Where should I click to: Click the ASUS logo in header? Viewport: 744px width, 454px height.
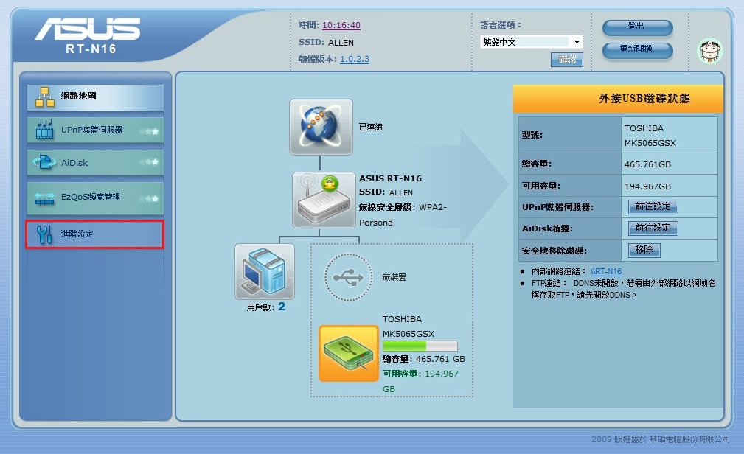point(87,29)
